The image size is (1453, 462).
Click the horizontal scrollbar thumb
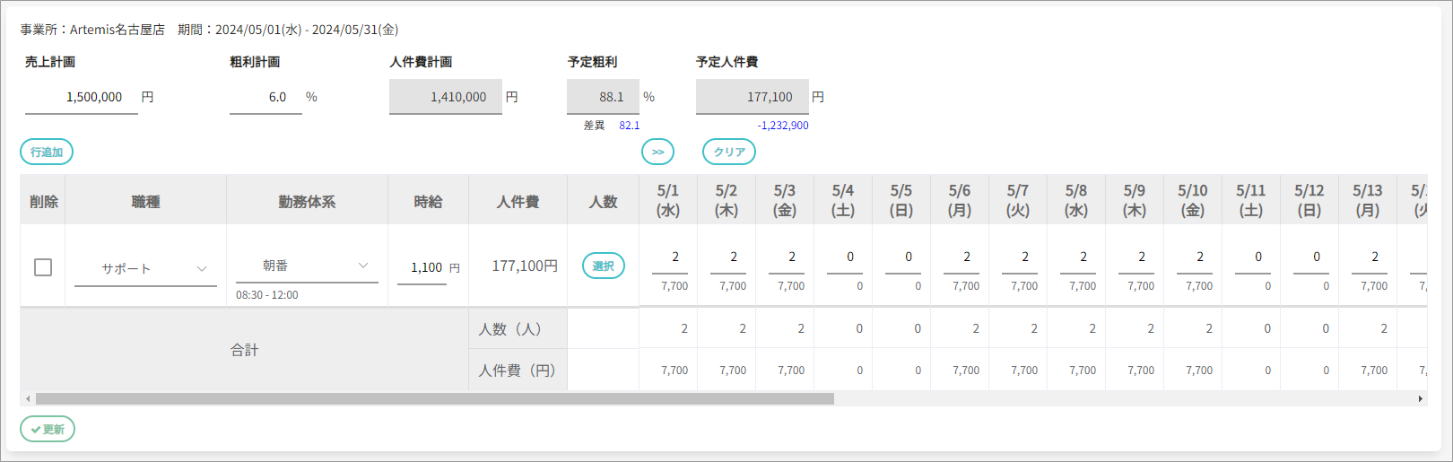coord(434,398)
